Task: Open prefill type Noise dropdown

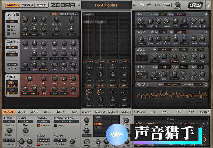Action: 12,55
